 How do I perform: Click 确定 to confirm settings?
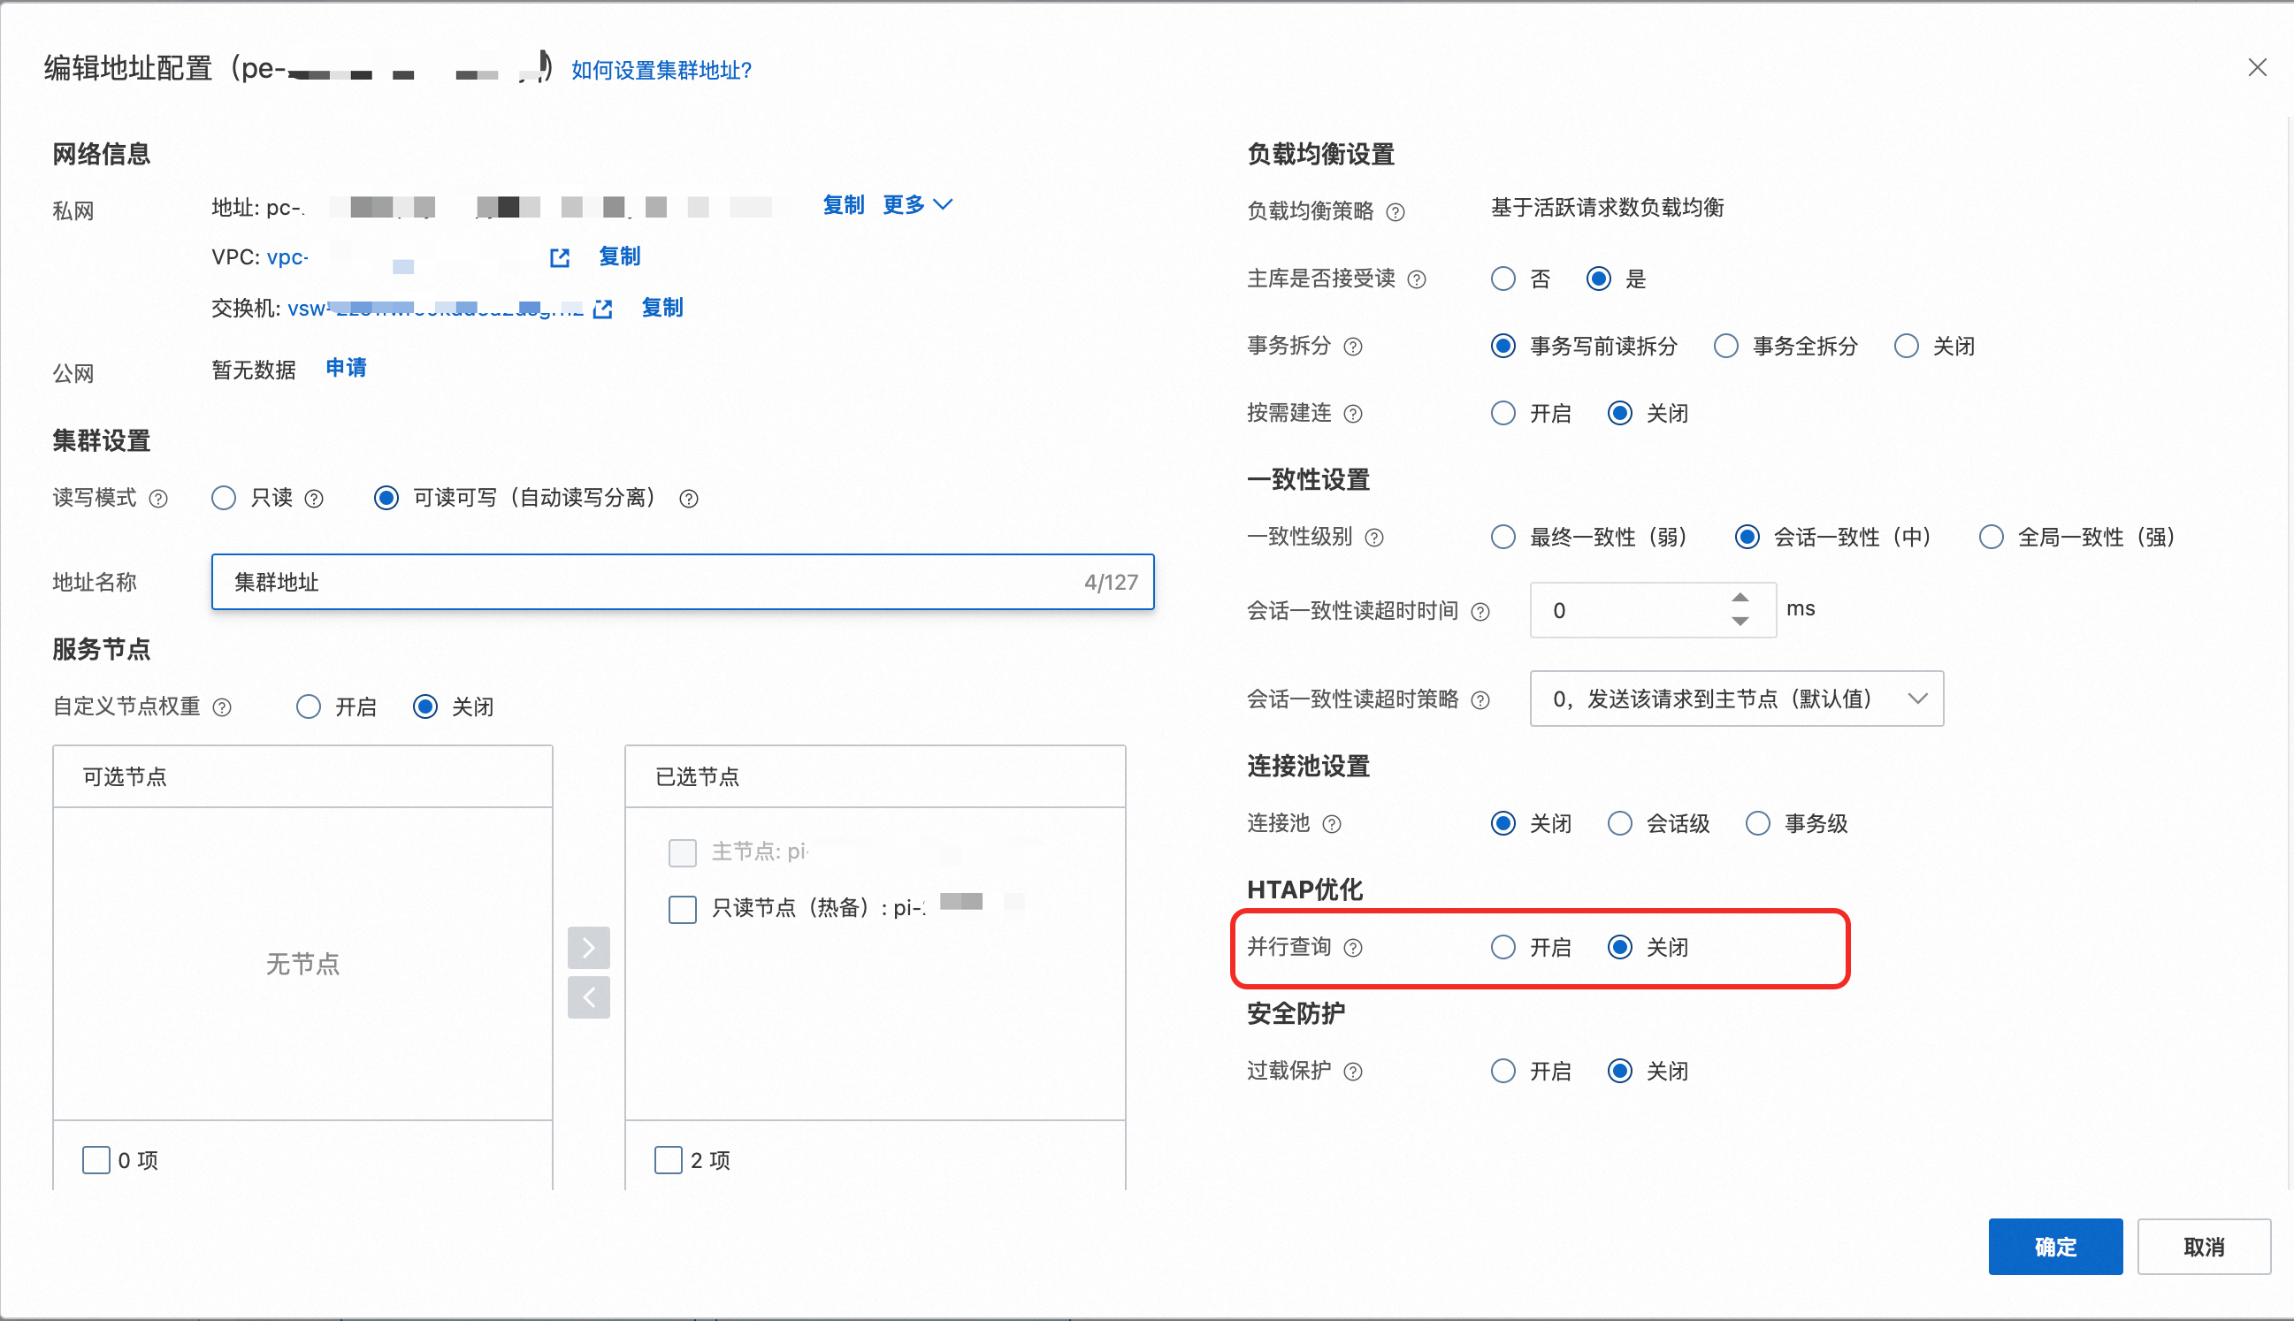click(x=2054, y=1247)
